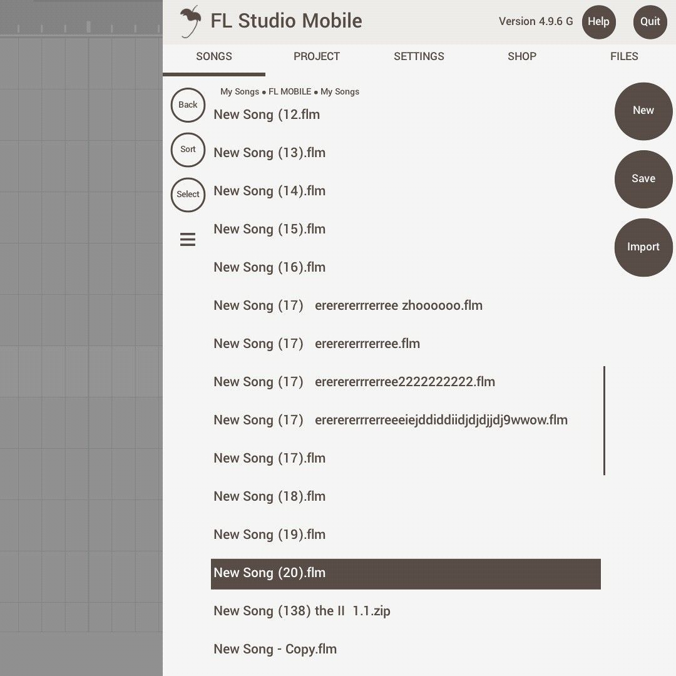This screenshot has width=676, height=676.
Task: Go to the SHOP tab
Action: tap(521, 56)
